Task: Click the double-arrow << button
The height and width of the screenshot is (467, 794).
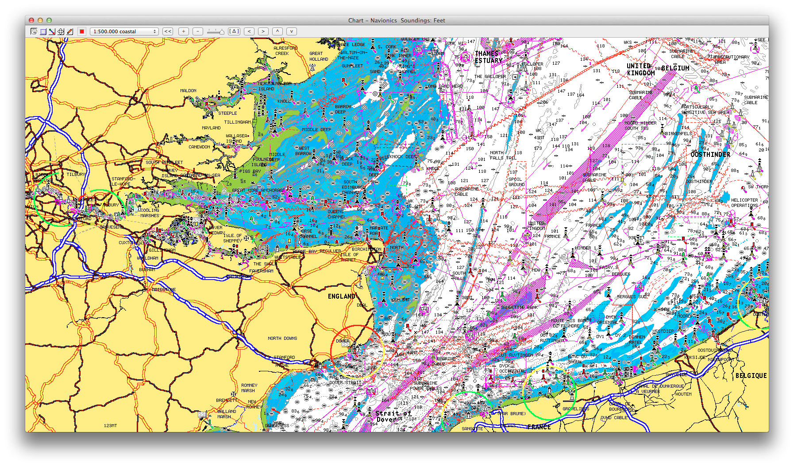Action: click(x=167, y=31)
